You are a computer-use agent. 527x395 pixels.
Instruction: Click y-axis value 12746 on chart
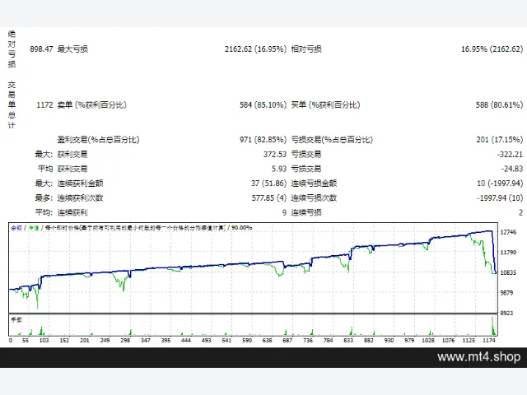click(x=508, y=232)
